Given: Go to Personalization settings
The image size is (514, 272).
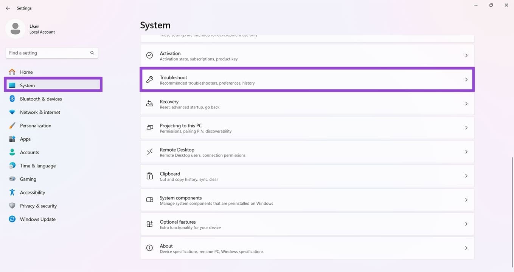Looking at the screenshot, I should (x=36, y=126).
